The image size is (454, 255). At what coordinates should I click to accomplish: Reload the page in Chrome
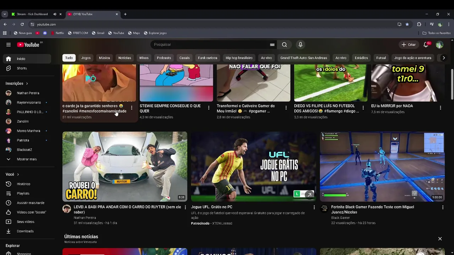coord(22,24)
